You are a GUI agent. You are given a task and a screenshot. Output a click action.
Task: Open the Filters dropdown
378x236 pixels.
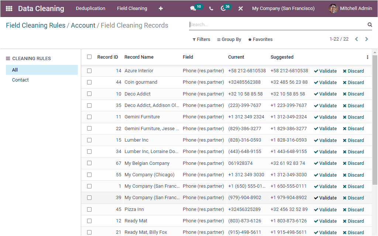[201, 39]
